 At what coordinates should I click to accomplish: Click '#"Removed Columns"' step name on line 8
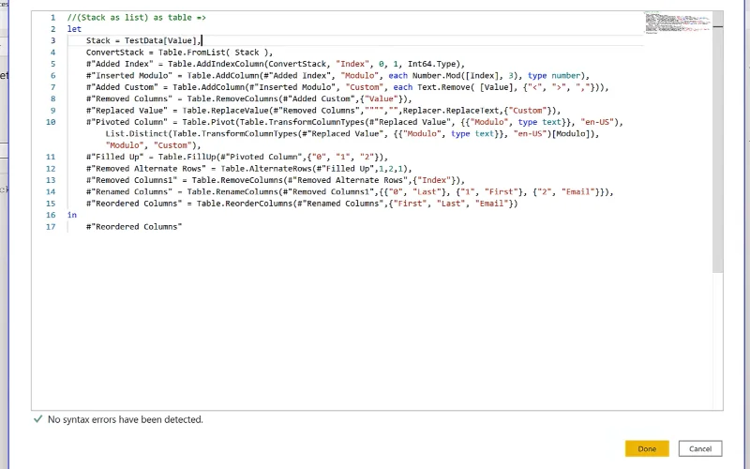click(x=129, y=98)
